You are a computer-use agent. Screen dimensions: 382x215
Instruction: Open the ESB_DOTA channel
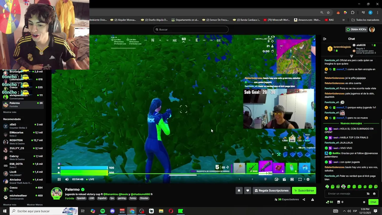tap(23, 165)
